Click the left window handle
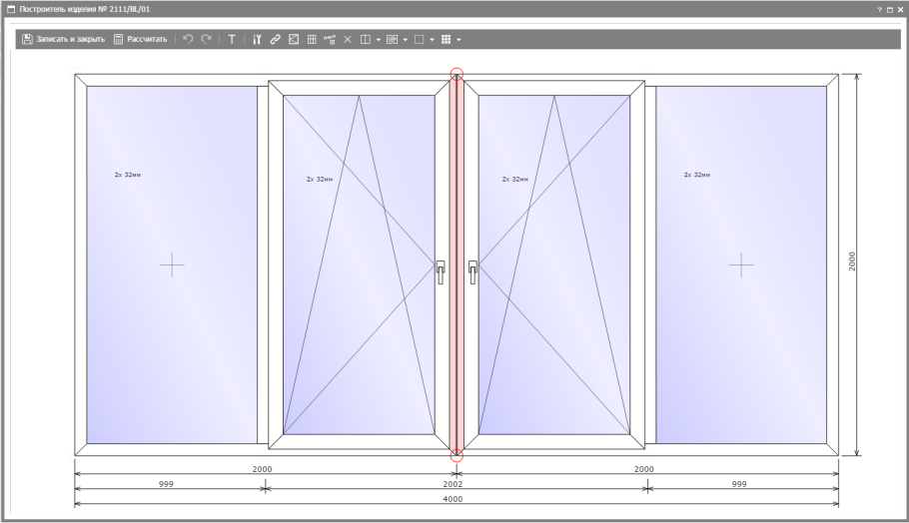The height and width of the screenshot is (523, 909). point(441,270)
